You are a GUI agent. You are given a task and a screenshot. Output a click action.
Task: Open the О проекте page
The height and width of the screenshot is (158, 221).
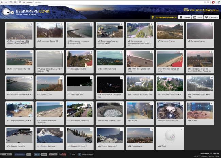[211, 17]
